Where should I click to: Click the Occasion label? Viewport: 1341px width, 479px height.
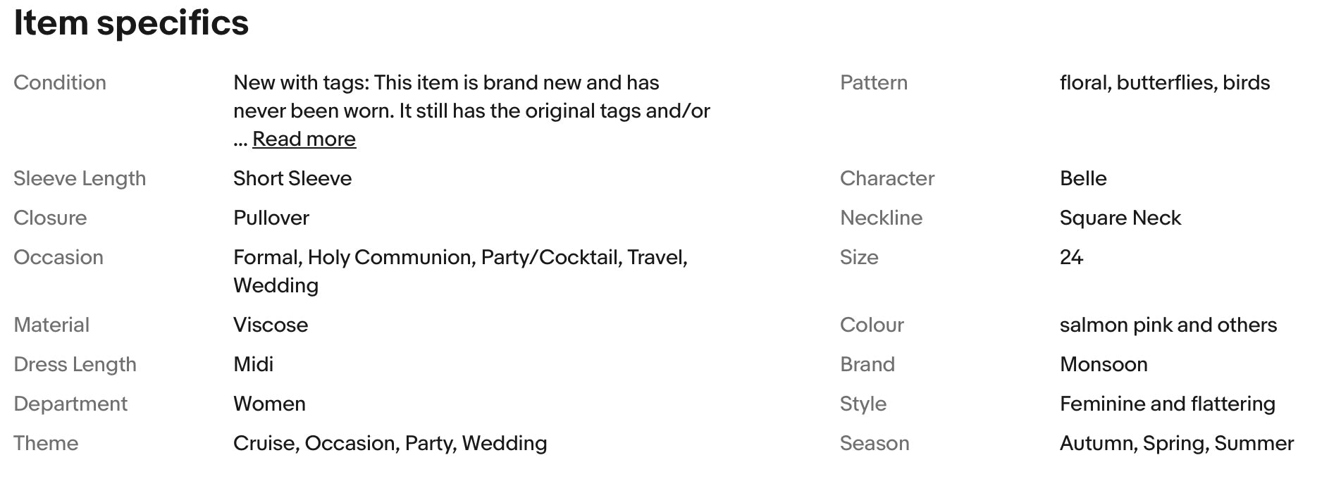click(x=58, y=258)
